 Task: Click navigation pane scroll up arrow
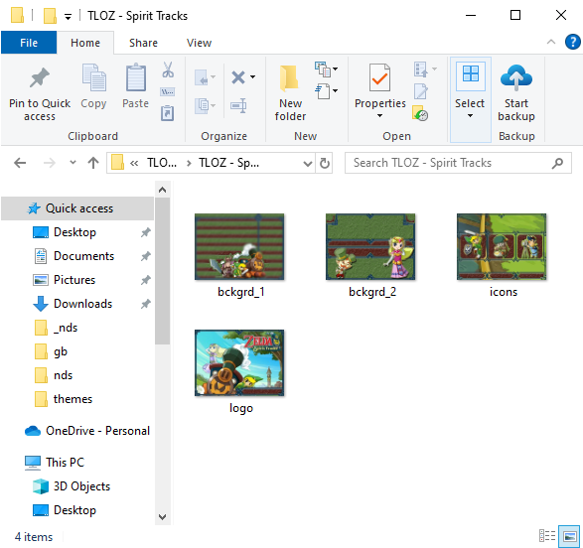point(162,190)
